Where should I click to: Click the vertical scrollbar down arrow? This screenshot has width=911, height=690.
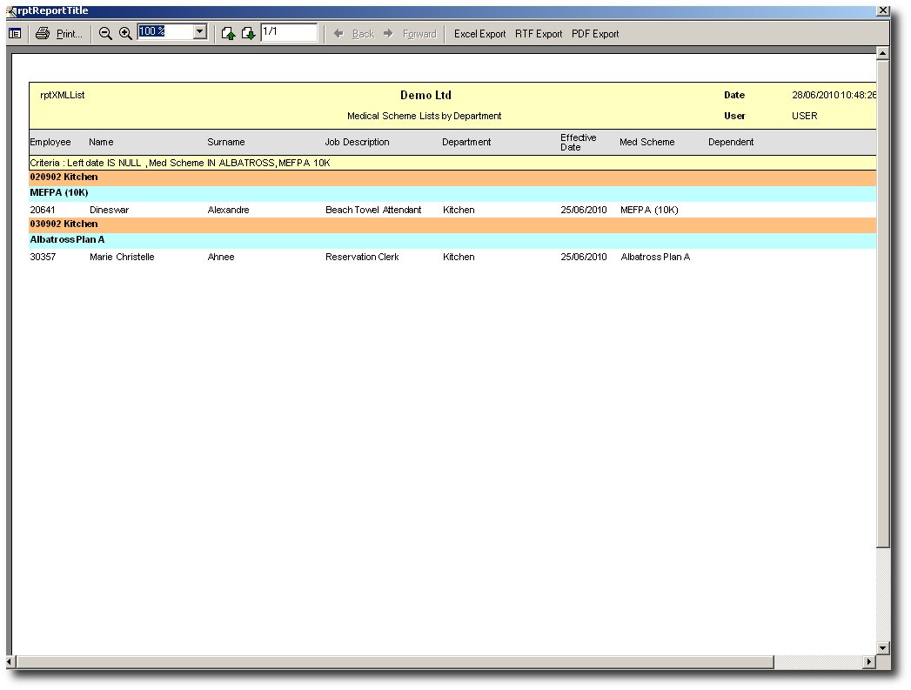coord(882,647)
